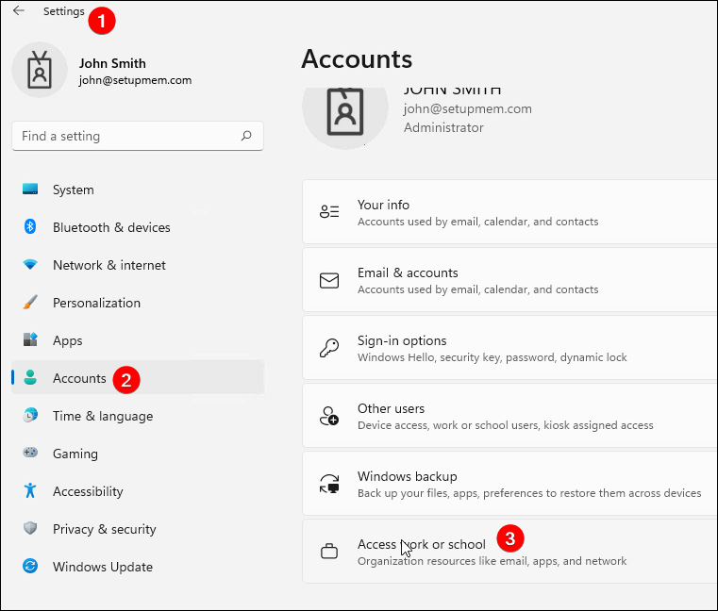The height and width of the screenshot is (611, 718).
Task: Click the Gaming controller icon
Action: [x=30, y=453]
